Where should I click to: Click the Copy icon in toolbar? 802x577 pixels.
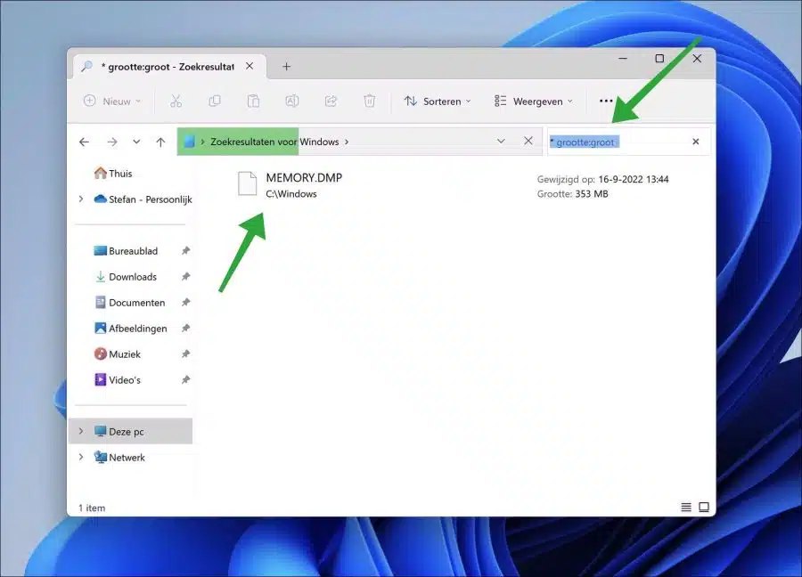click(x=215, y=102)
